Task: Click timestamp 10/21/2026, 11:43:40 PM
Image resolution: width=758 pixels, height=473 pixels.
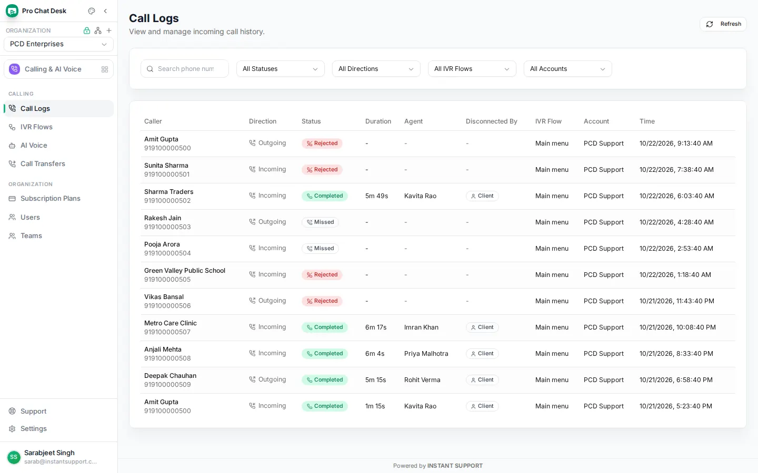Action: [677, 301]
